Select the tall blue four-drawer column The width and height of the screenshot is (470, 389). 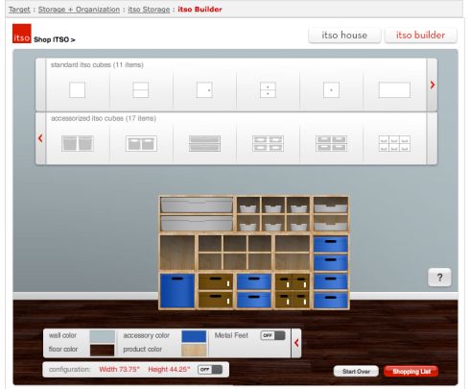(x=331, y=272)
